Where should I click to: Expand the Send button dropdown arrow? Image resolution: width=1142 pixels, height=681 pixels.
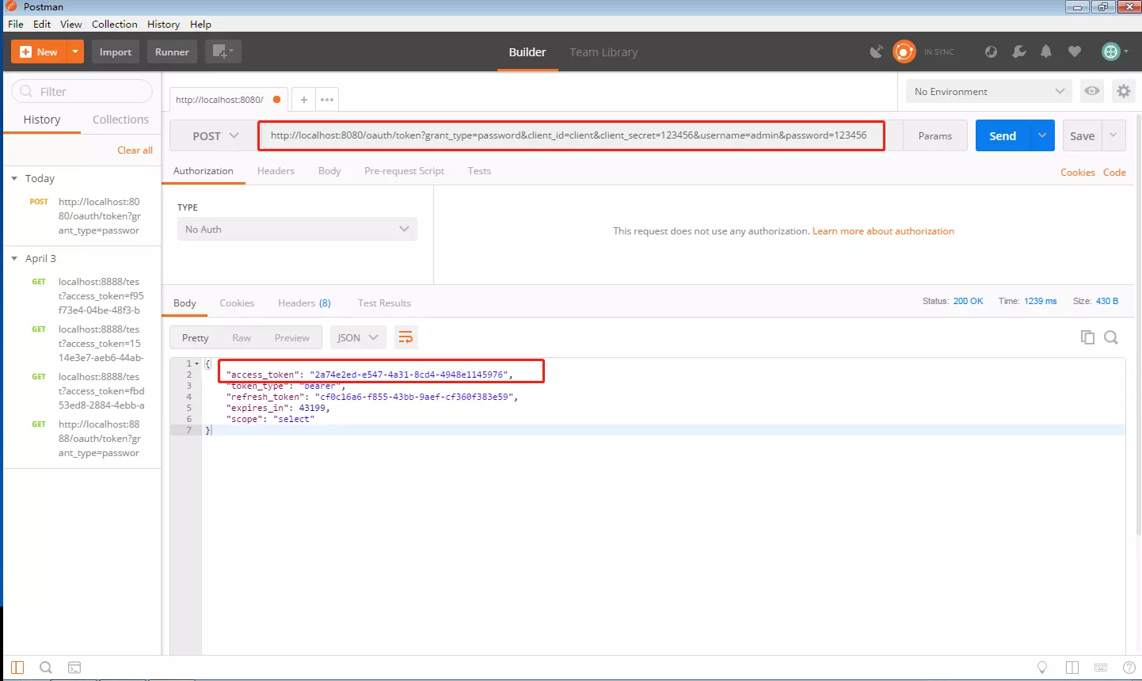pos(1042,135)
